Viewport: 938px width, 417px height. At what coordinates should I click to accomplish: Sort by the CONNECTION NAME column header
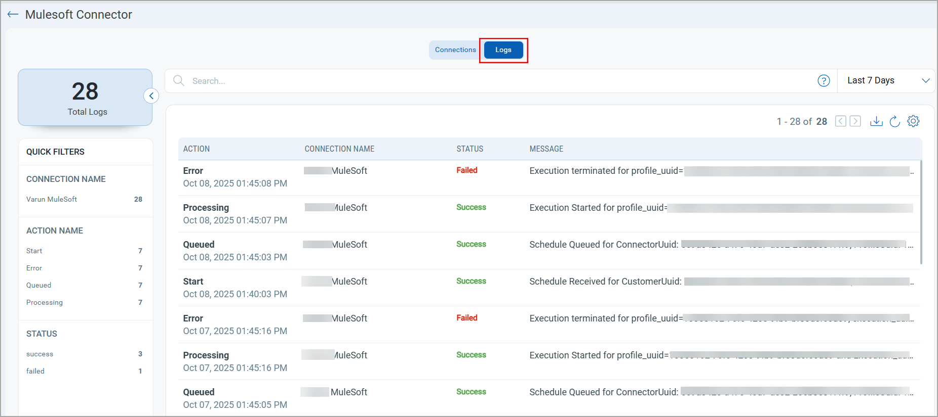(339, 149)
